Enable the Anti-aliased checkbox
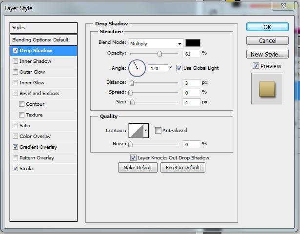300x234 pixels. [x=158, y=131]
